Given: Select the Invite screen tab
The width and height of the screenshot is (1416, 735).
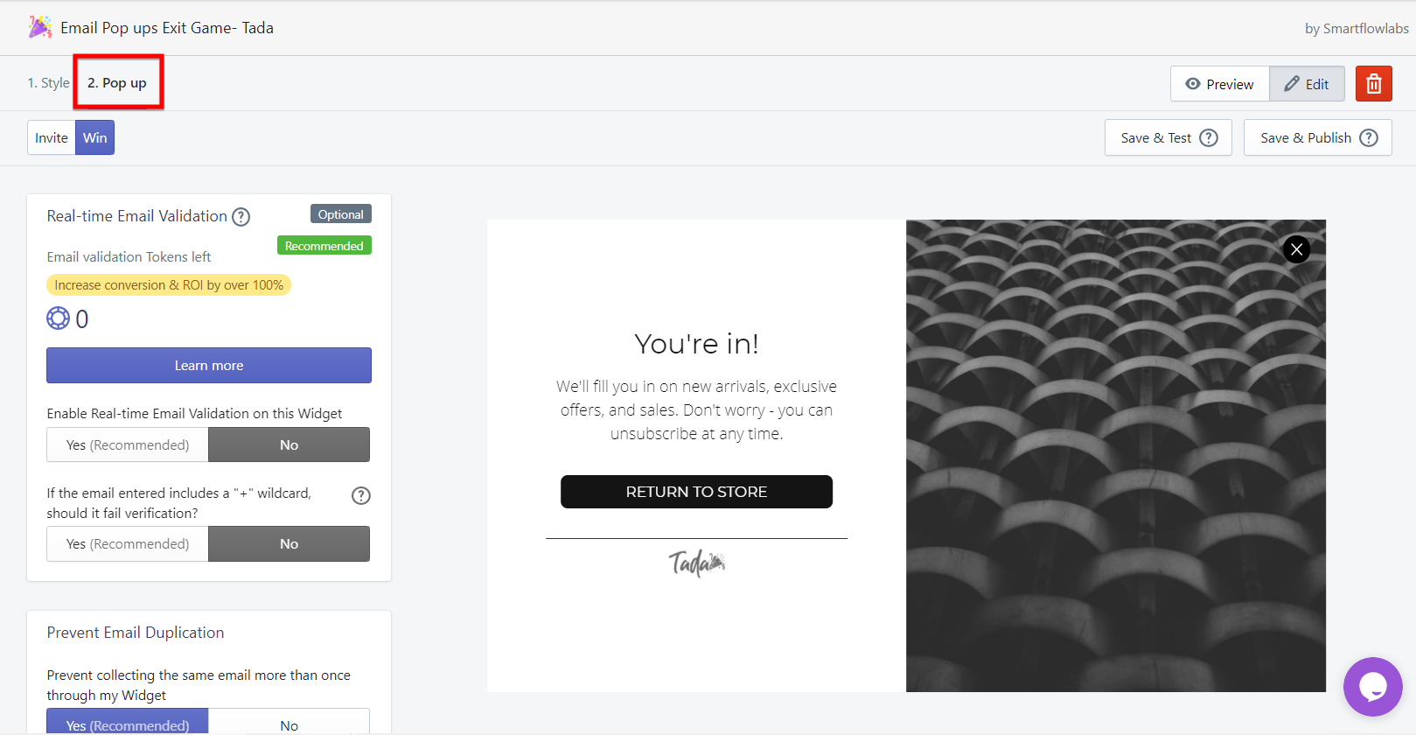Looking at the screenshot, I should click(x=52, y=137).
